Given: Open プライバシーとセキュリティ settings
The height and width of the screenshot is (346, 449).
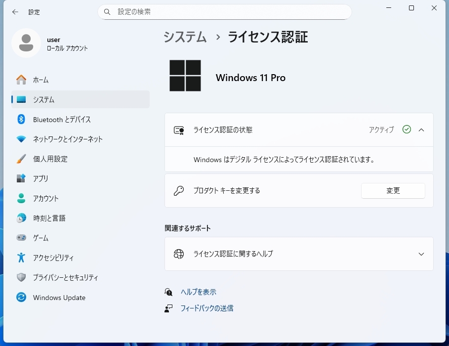Looking at the screenshot, I should pos(81,277).
